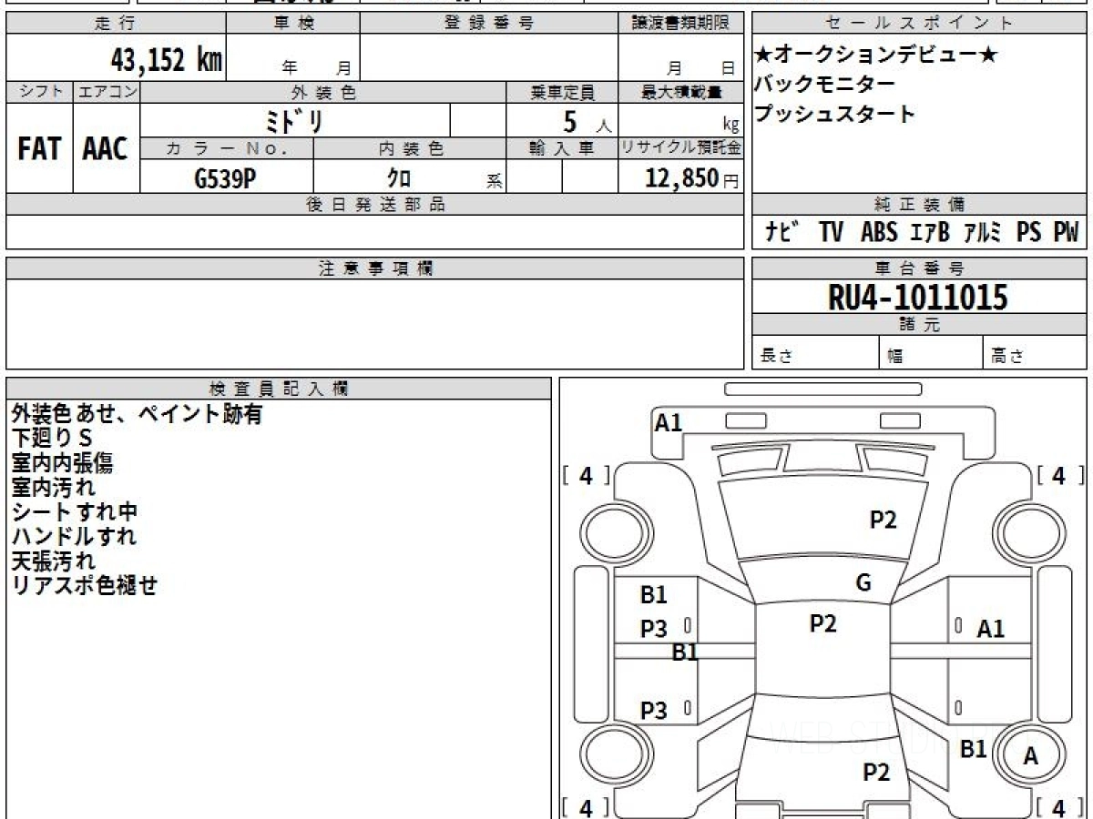1093x819 pixels.
Task: Click the PW equipment label
Action: click(1066, 233)
